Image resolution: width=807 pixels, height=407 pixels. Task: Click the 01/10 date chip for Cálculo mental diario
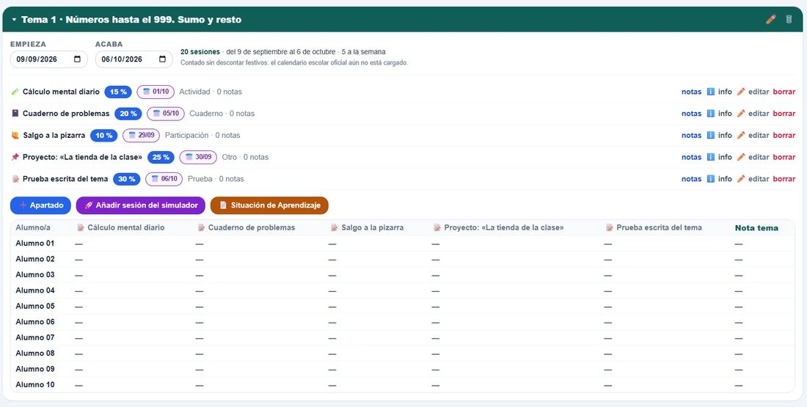point(156,92)
